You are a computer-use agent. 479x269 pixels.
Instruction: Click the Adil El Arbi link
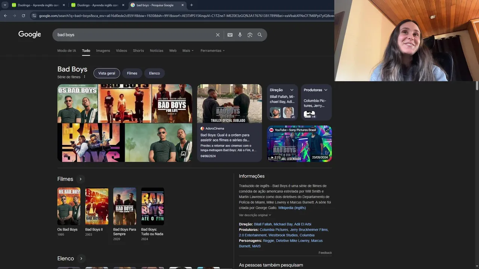click(302, 224)
